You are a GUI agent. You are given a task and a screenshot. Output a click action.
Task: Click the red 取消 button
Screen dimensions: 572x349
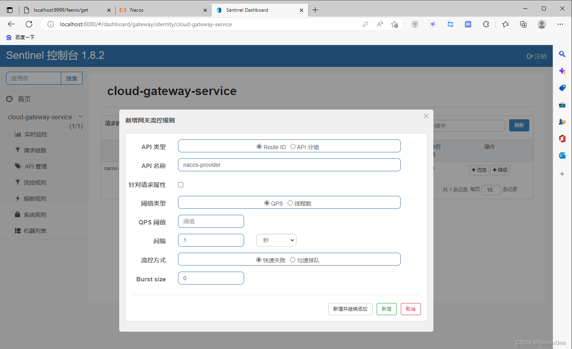pos(411,309)
